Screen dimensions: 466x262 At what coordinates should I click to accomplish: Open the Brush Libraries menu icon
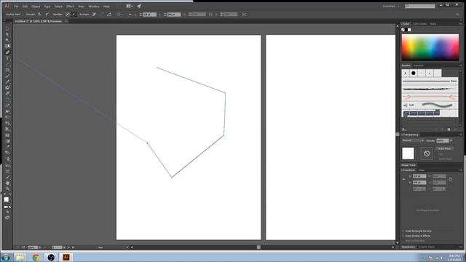coord(404,130)
